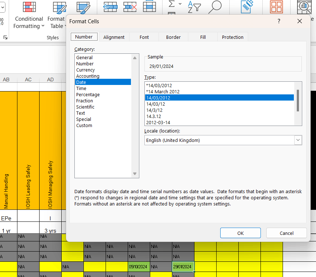Viewport: 316px width, 277px height.
Task: Click the Find & Select magnifier icon
Action: point(215,7)
